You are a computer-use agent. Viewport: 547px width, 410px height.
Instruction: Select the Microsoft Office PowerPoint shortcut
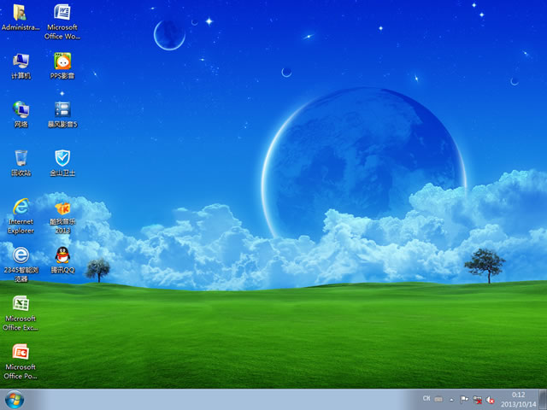coord(21,353)
